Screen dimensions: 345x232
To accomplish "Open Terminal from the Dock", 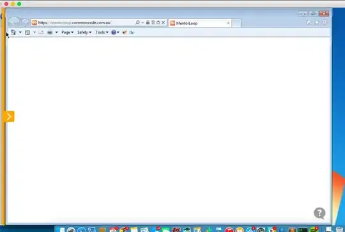I will tap(303, 230).
